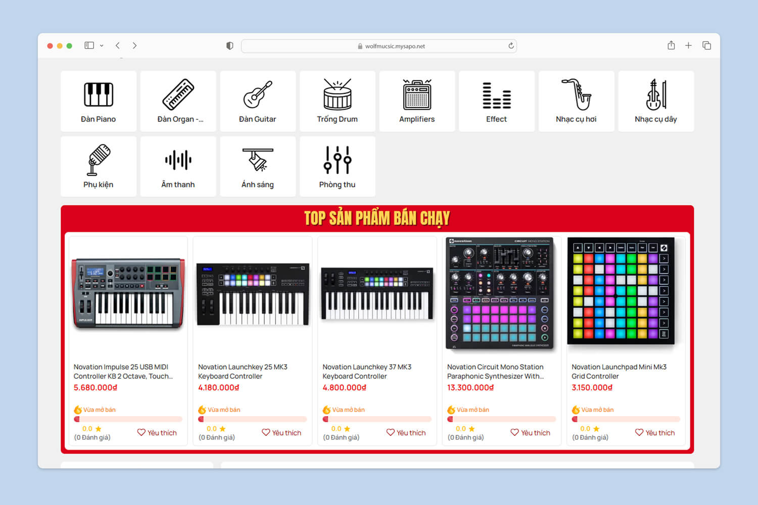Open the Đàn Organ category tile
758x505 pixels.
coord(178,101)
